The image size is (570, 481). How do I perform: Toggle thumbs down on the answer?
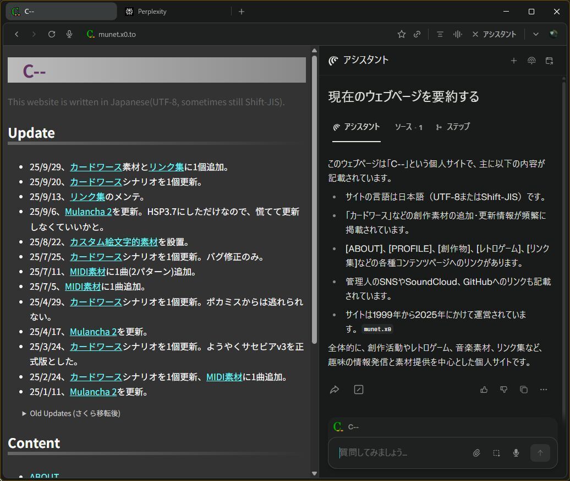pos(503,390)
